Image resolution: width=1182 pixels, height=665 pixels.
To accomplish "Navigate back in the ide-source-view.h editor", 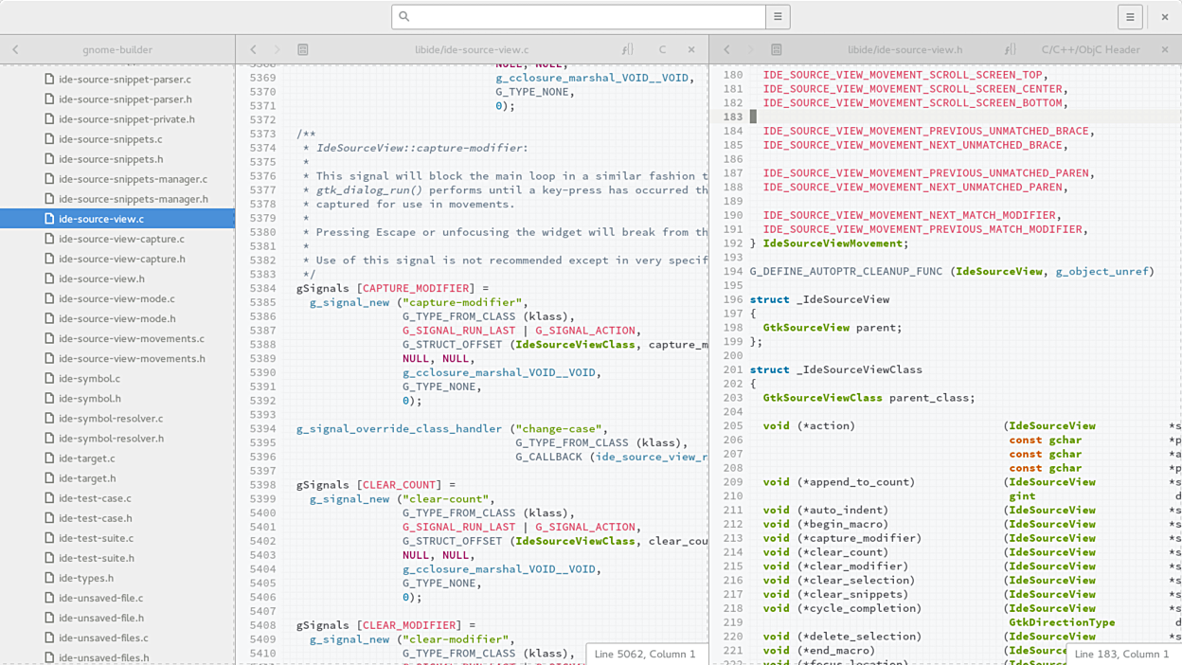I will (727, 49).
